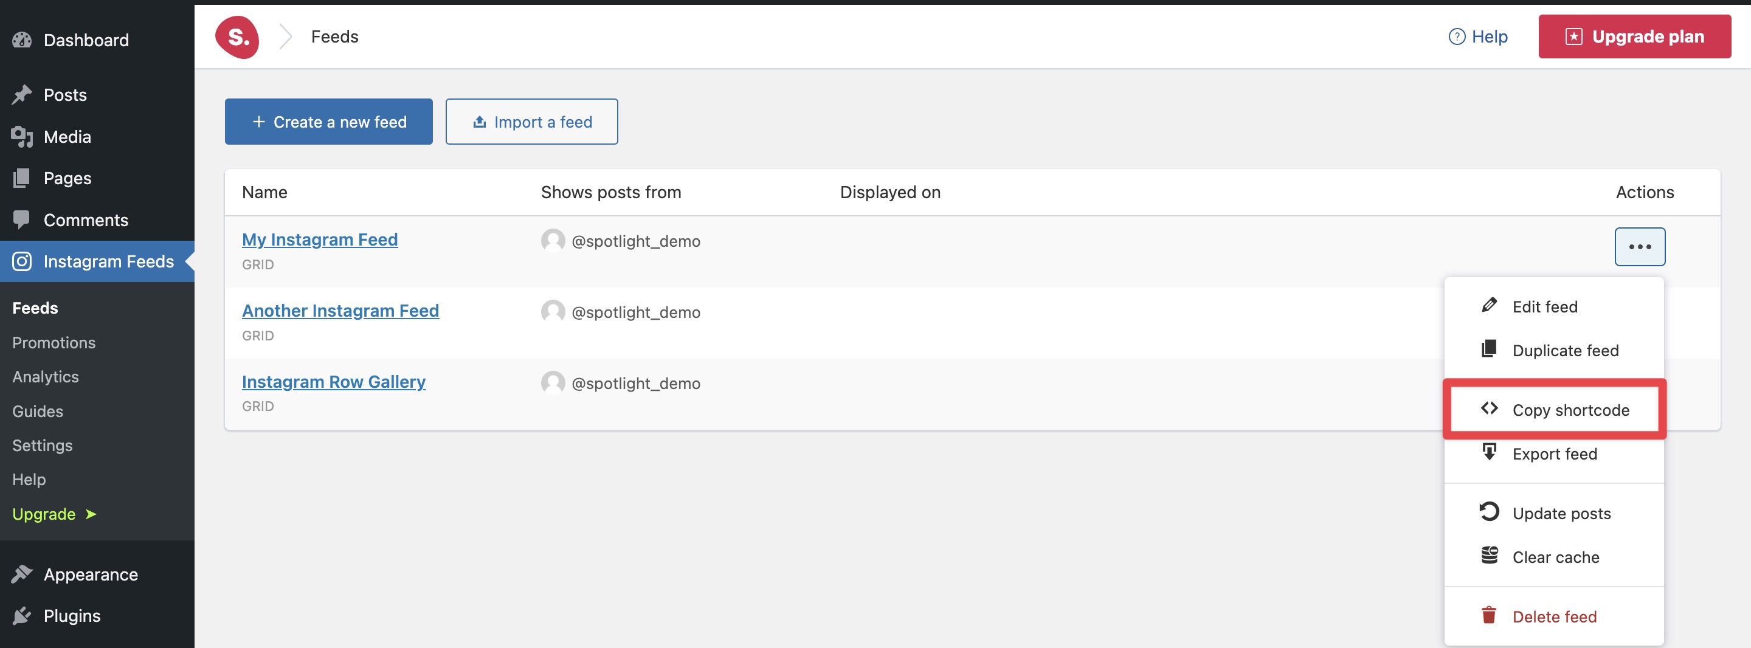Click the breadcrumb chevron before Feeds
Viewport: 1751px width, 648px height.
pos(286,36)
